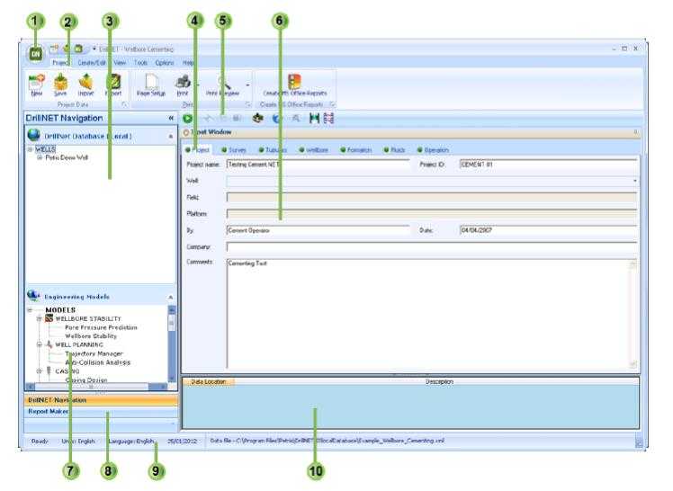Open Page Setup from the ribbon
The height and width of the screenshot is (491, 673).
pyautogui.click(x=151, y=85)
